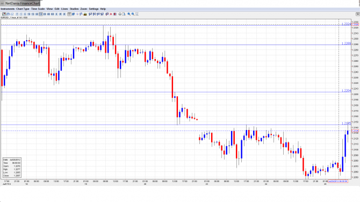
Task: Open the Time Scale menu
Action: pos(38,9)
